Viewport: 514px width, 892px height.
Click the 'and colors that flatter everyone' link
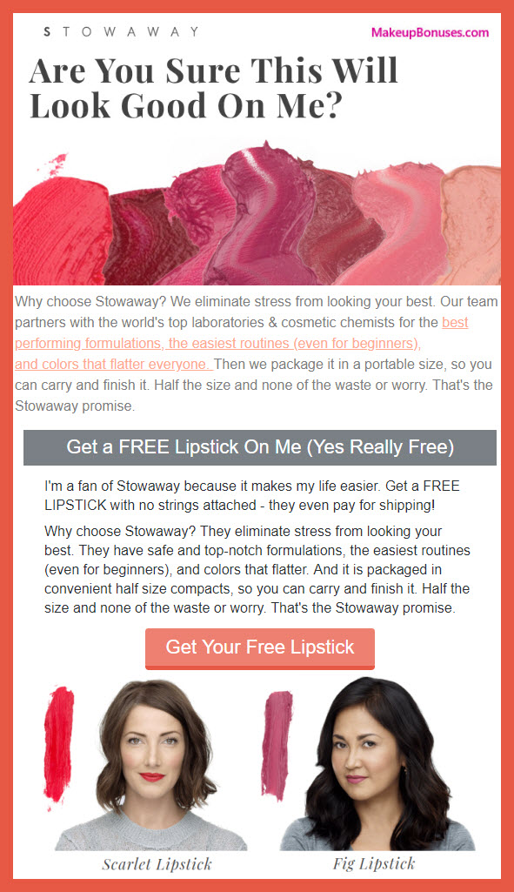(x=114, y=364)
